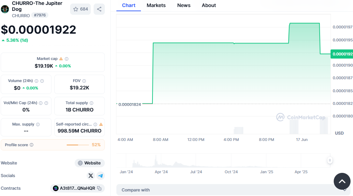Viewport: 353px width, 196px height.
Task: Click the scroll-to-top arrow button
Action: click(x=342, y=181)
